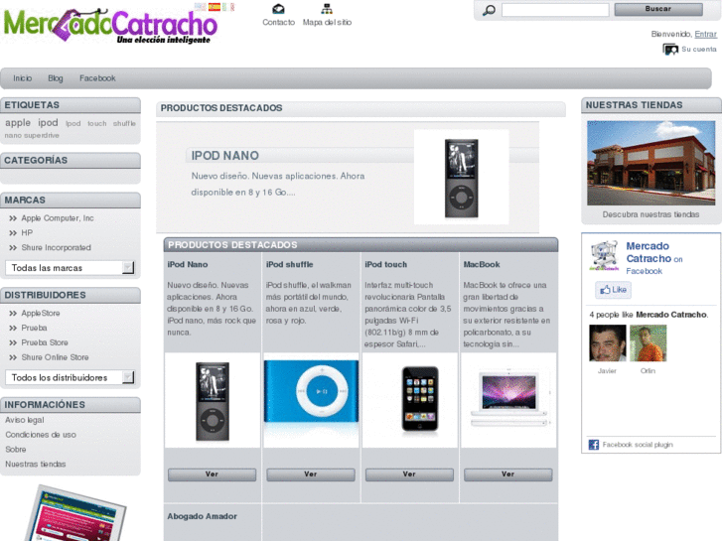Click the Contacto text link

pos(279,22)
